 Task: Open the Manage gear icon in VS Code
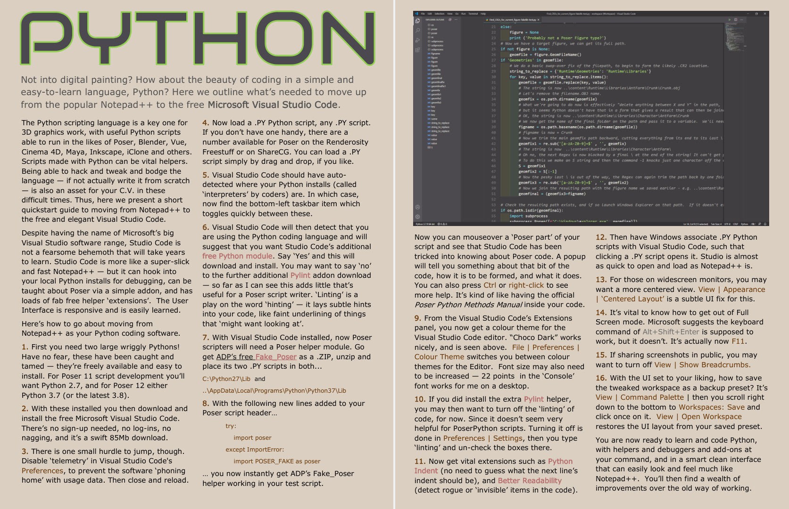[417, 217]
